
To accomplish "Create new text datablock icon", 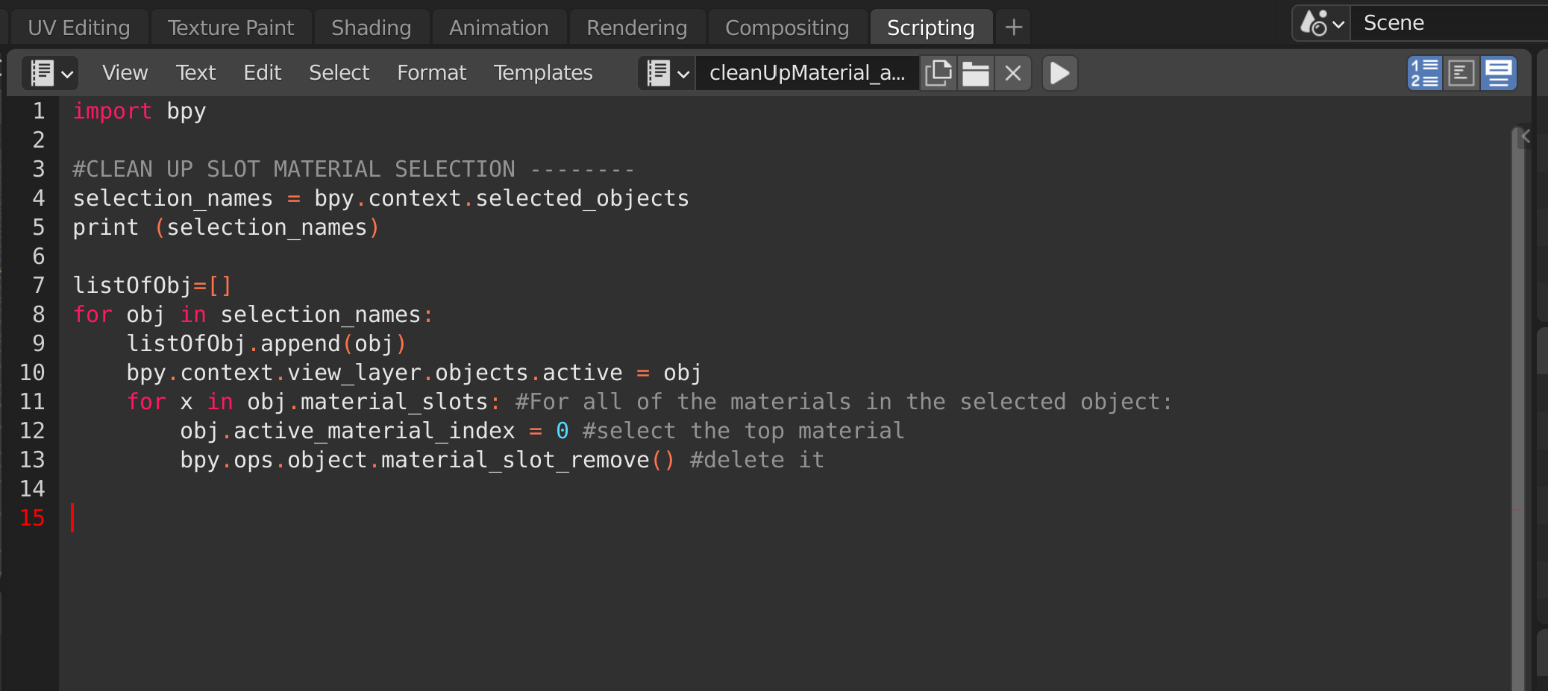I will point(938,73).
